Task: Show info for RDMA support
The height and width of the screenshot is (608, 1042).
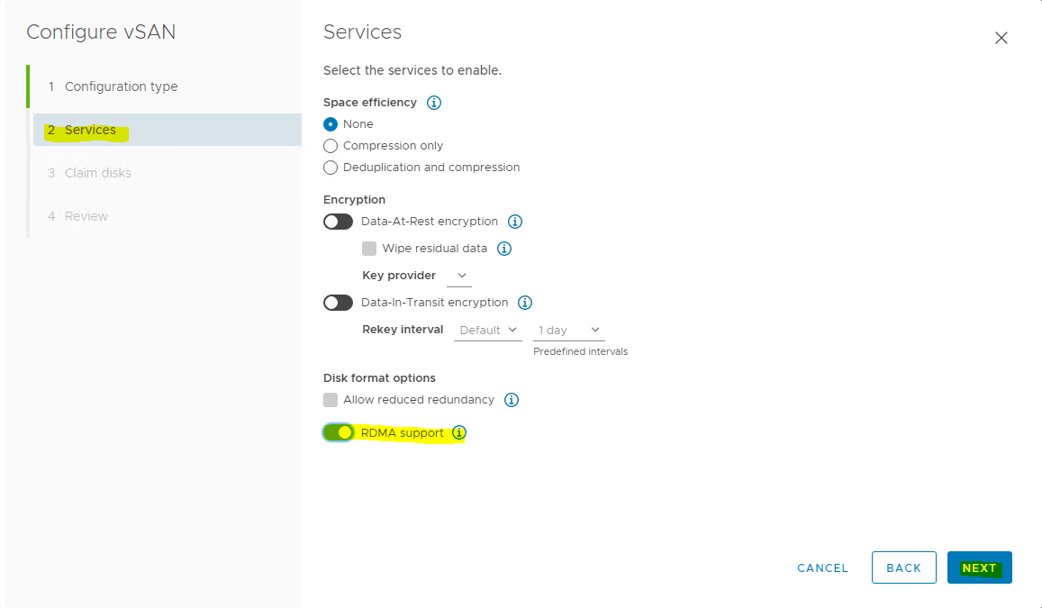Action: pyautogui.click(x=459, y=432)
